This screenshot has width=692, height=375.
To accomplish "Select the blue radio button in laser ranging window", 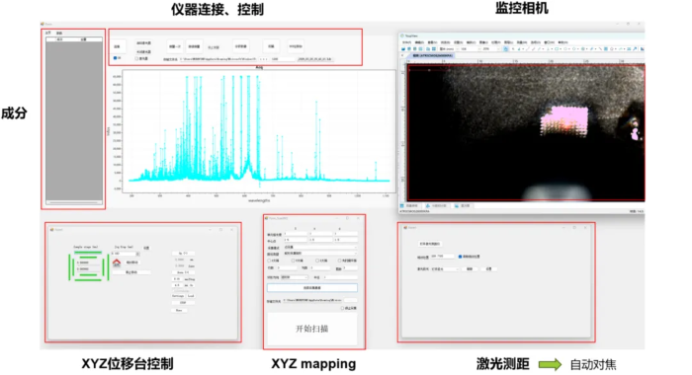I will (461, 257).
